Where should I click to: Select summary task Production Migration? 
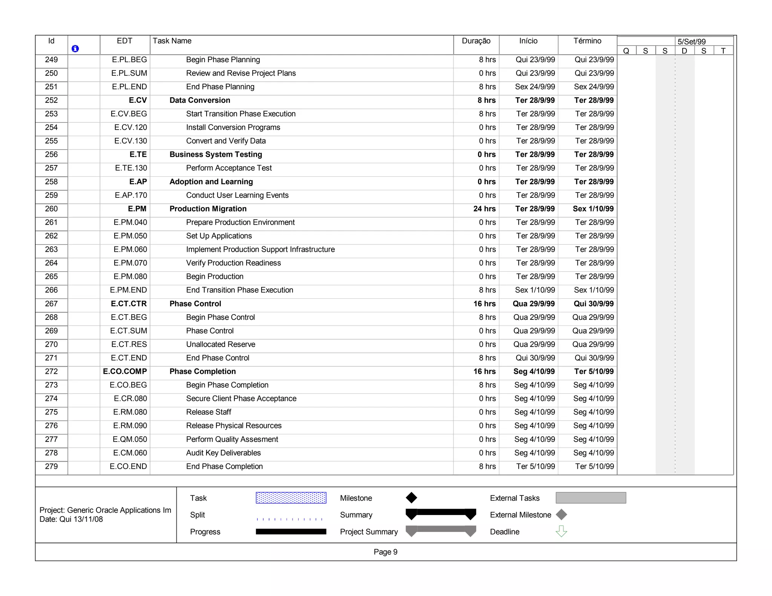point(208,209)
